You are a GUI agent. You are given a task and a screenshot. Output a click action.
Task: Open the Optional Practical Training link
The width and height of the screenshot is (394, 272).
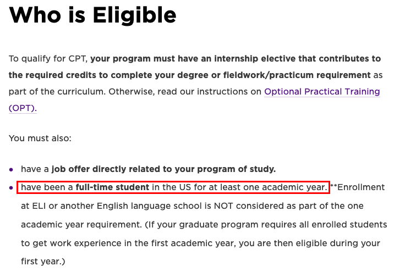[322, 92]
